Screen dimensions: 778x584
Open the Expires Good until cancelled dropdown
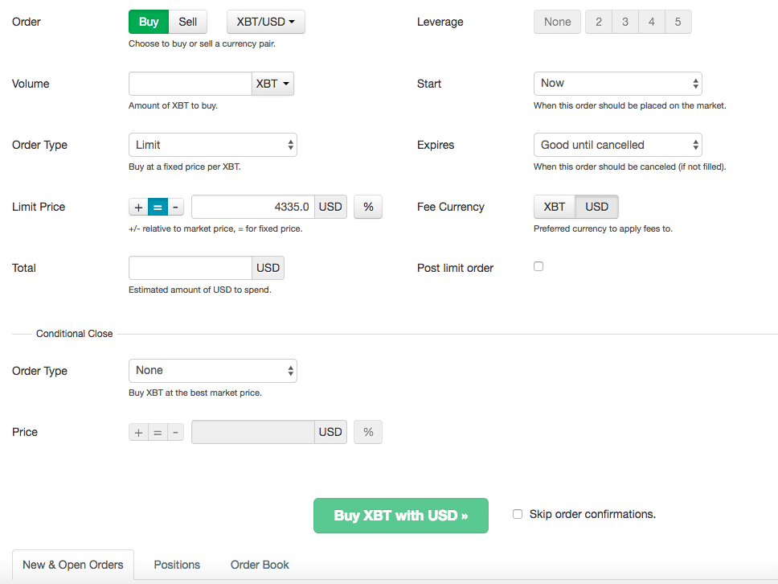click(617, 146)
